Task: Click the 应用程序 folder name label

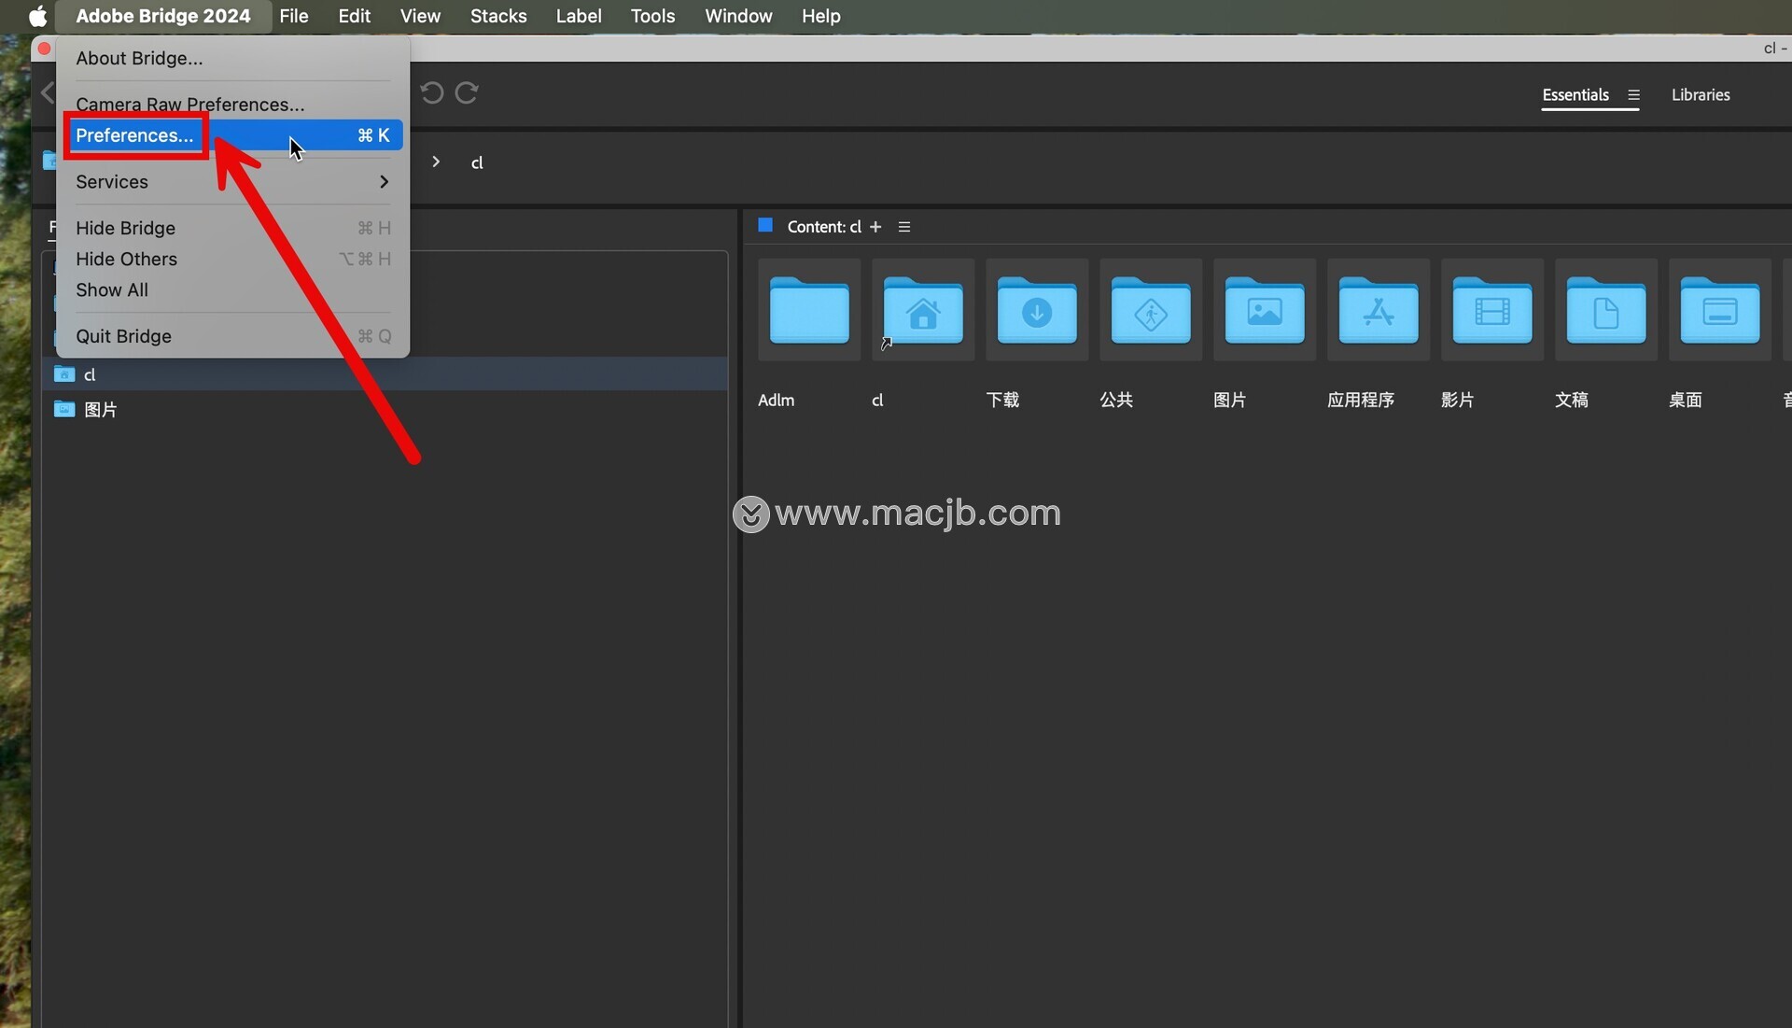Action: (x=1361, y=400)
